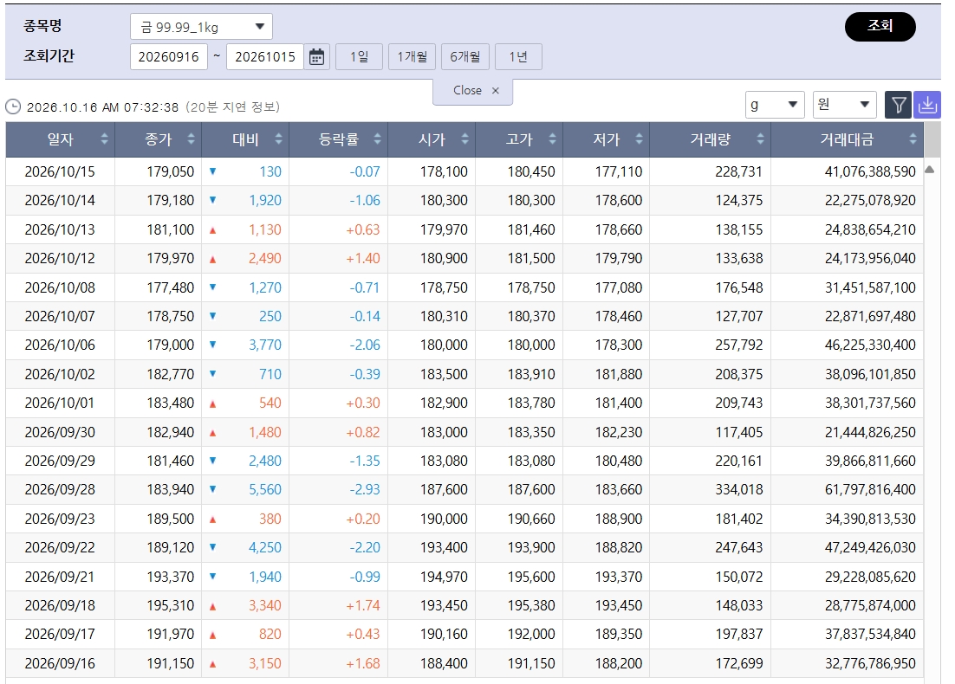The width and height of the screenshot is (955, 684).
Task: Sort by 일자 column arrows
Action: pyautogui.click(x=104, y=139)
